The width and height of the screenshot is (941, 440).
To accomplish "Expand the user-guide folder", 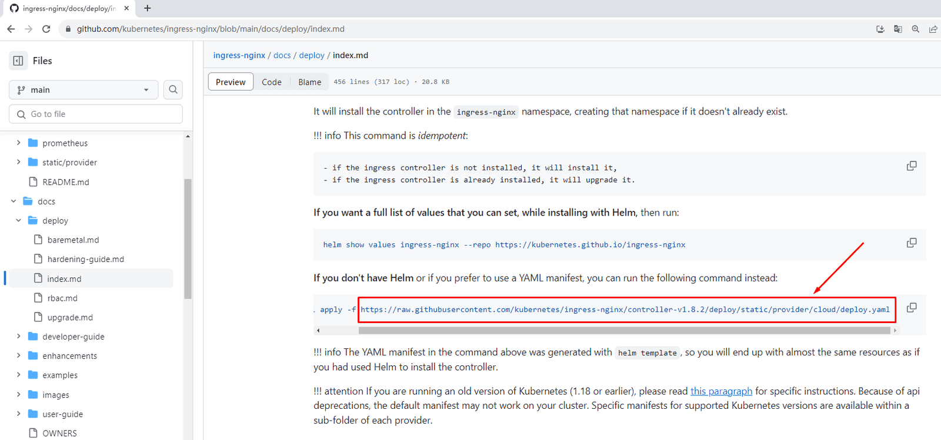I will pos(18,414).
